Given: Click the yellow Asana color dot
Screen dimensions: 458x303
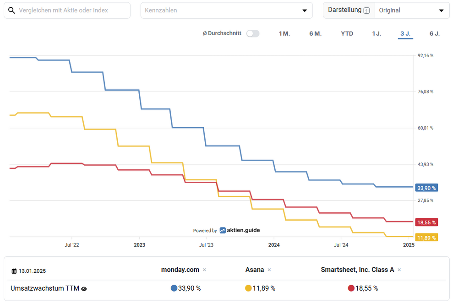Looking at the screenshot, I should (248, 288).
